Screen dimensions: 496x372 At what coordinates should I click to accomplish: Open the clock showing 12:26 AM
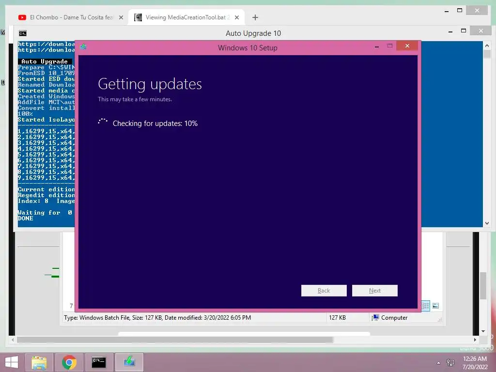click(475, 363)
